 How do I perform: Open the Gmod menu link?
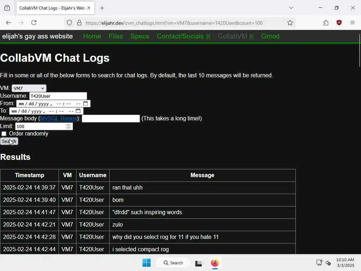[x=270, y=36]
